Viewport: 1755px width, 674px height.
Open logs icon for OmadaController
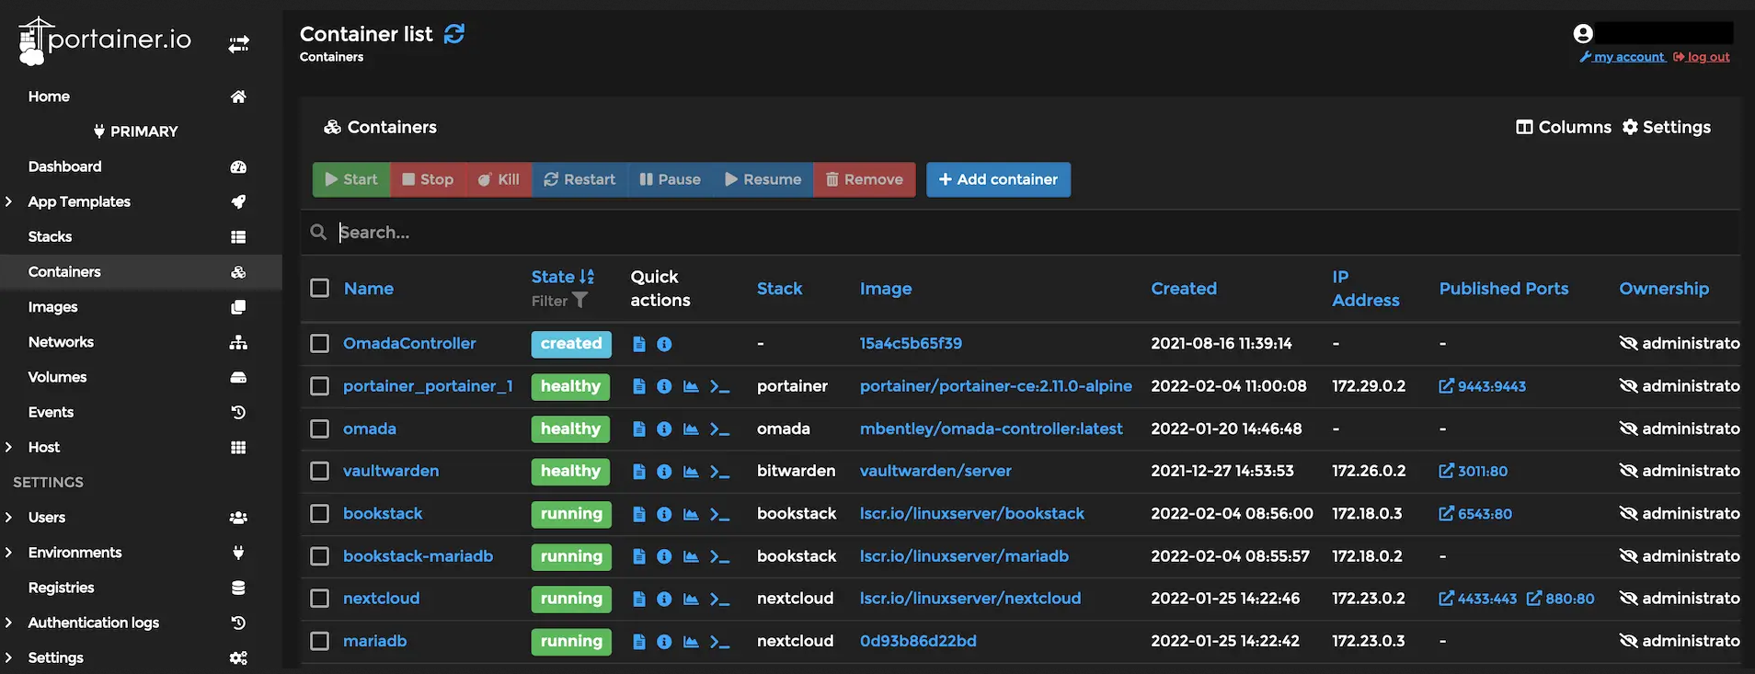pyautogui.click(x=639, y=344)
